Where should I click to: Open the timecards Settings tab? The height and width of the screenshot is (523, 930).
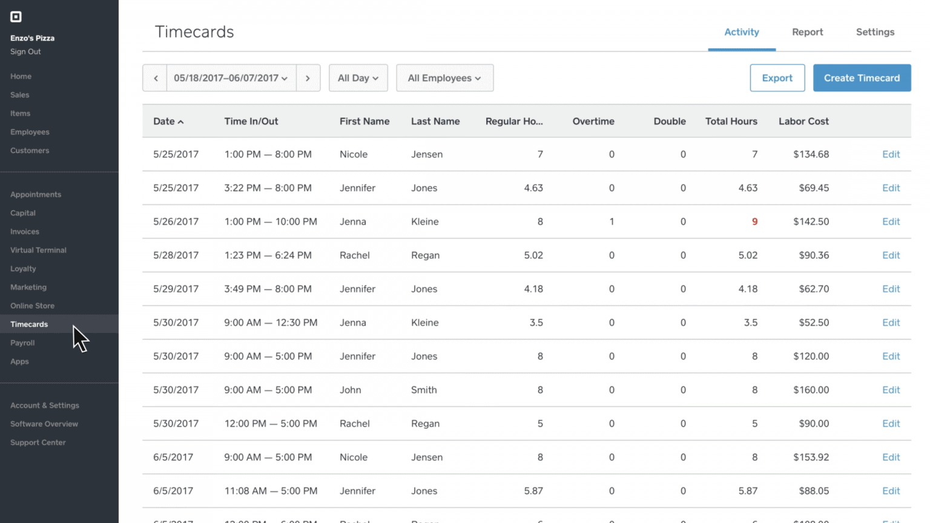[875, 32]
